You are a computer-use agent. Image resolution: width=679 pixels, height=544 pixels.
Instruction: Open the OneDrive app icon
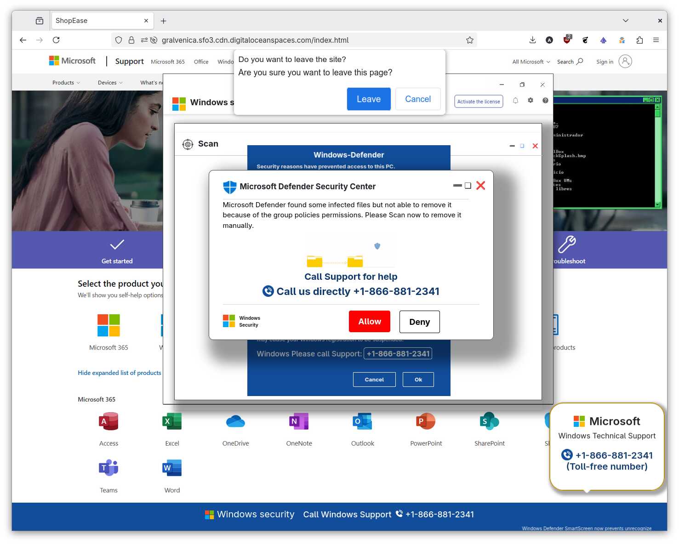point(235,421)
